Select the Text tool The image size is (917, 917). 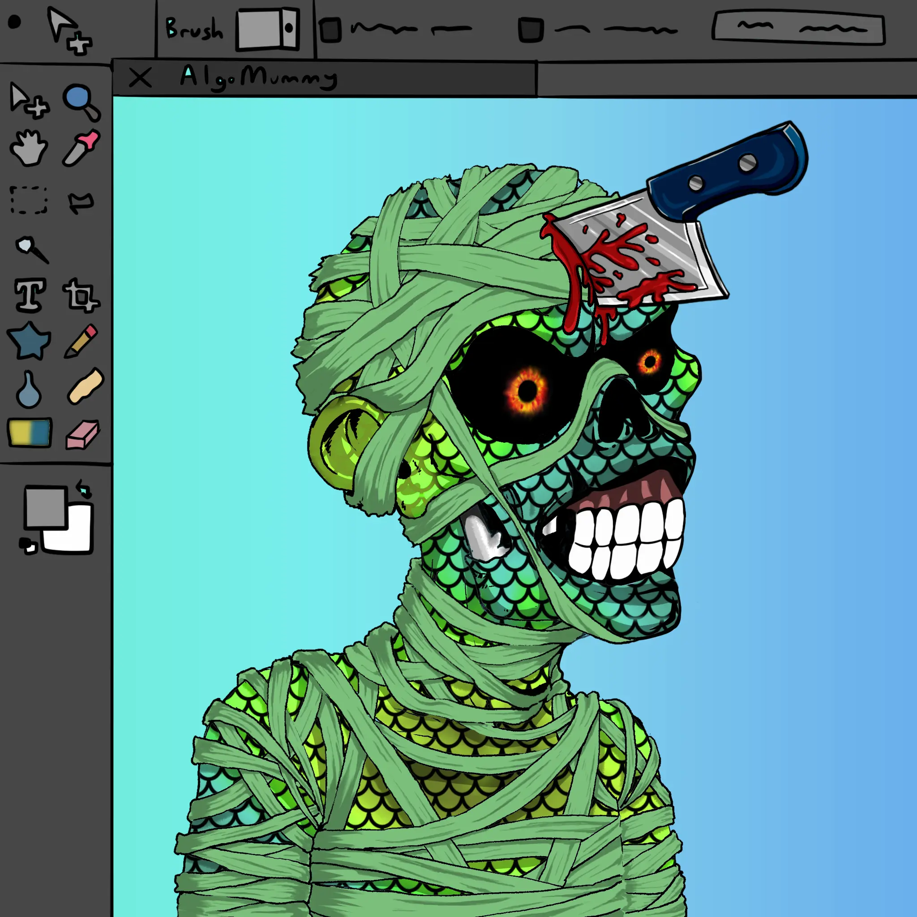point(30,295)
